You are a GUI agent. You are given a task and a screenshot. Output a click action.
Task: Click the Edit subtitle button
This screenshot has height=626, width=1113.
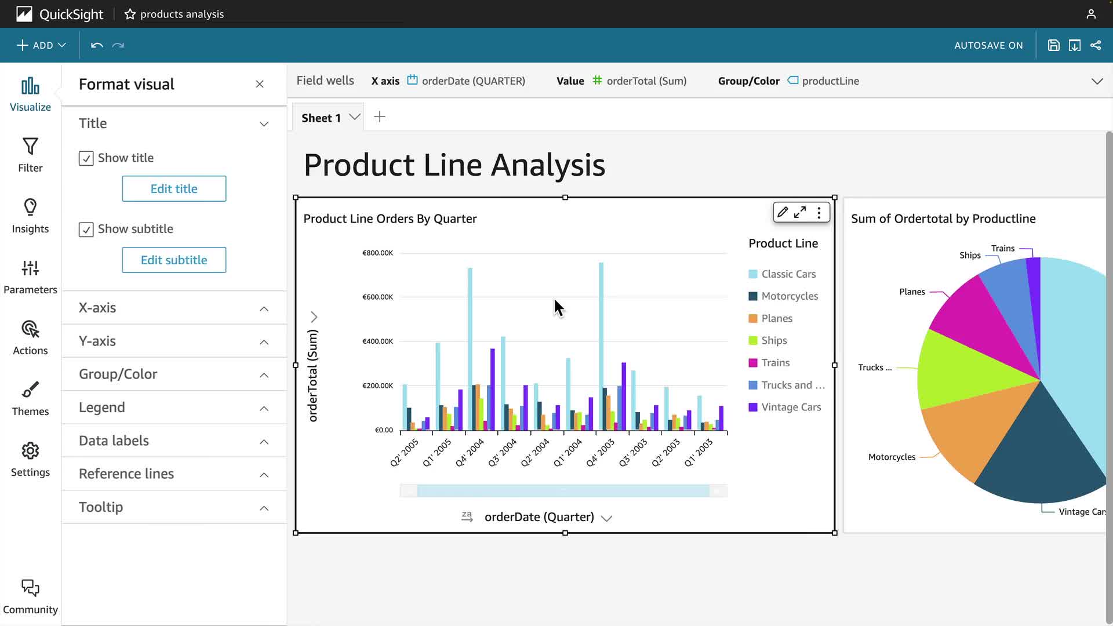(x=174, y=260)
